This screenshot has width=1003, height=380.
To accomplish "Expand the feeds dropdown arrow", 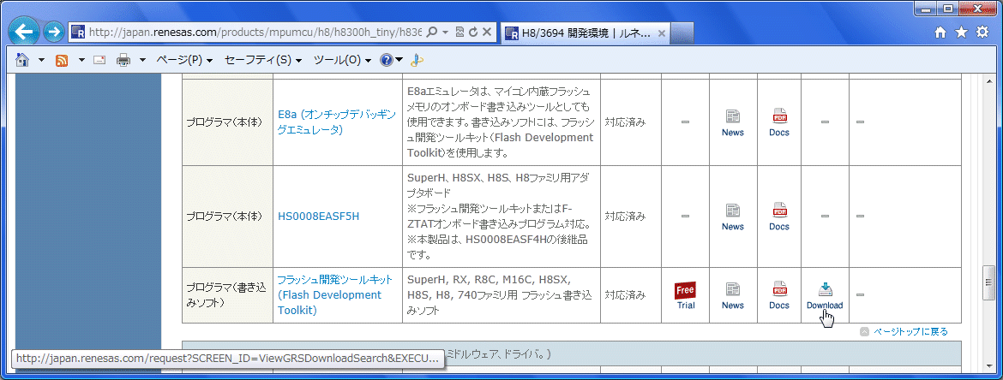I will (82, 60).
